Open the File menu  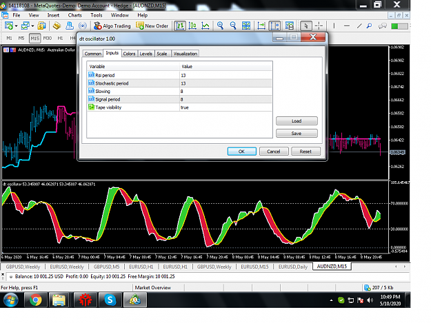point(17,15)
